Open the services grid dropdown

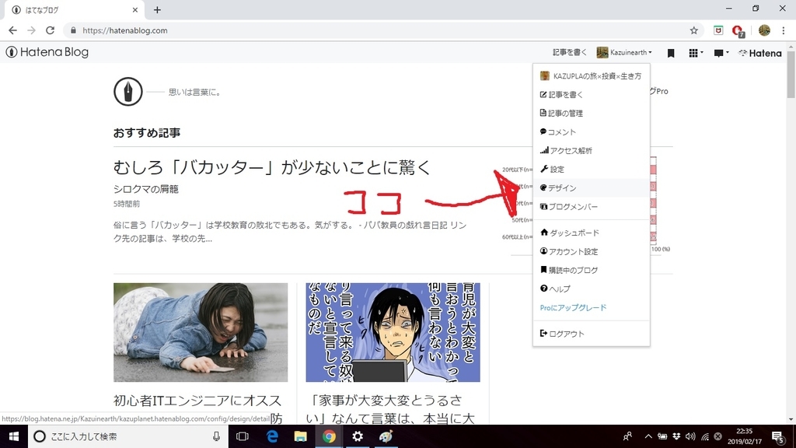pos(696,53)
